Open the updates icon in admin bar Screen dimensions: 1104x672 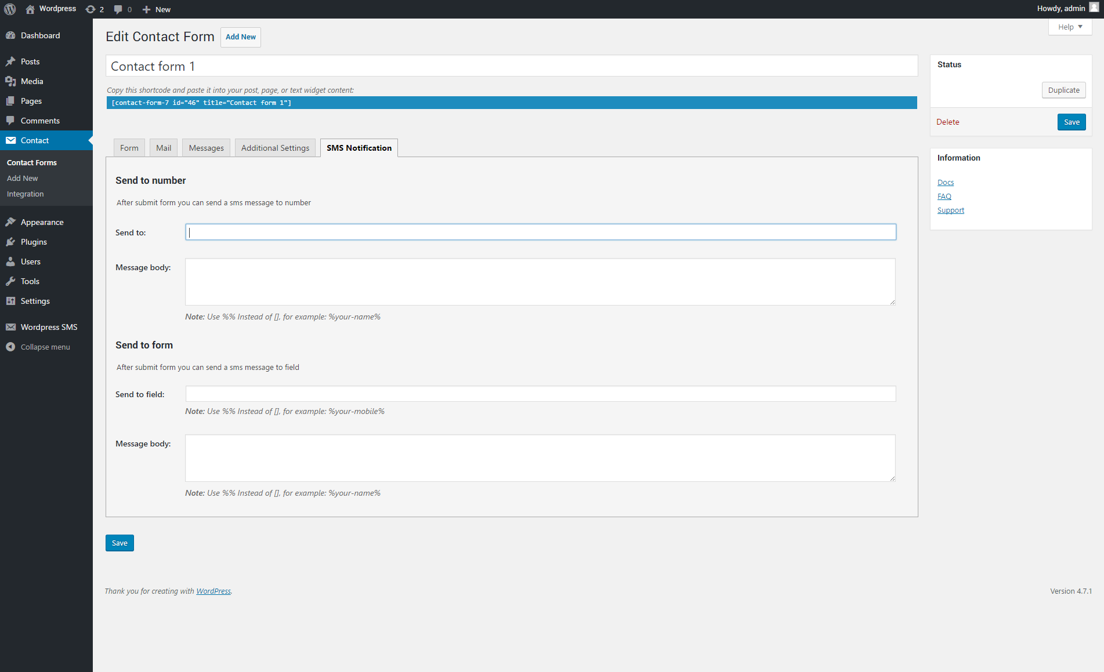click(x=91, y=9)
